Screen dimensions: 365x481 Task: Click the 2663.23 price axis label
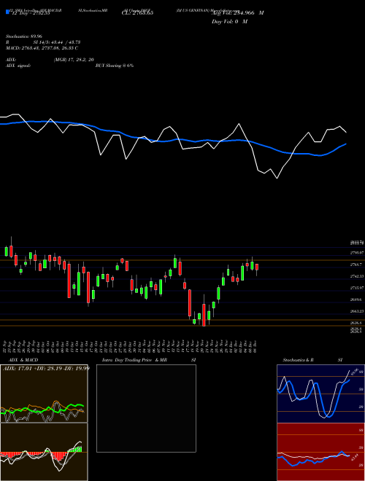coord(357,311)
